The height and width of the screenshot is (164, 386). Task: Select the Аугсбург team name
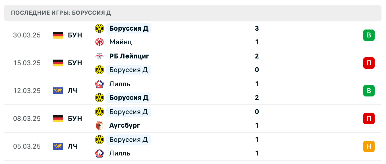pos(124,125)
